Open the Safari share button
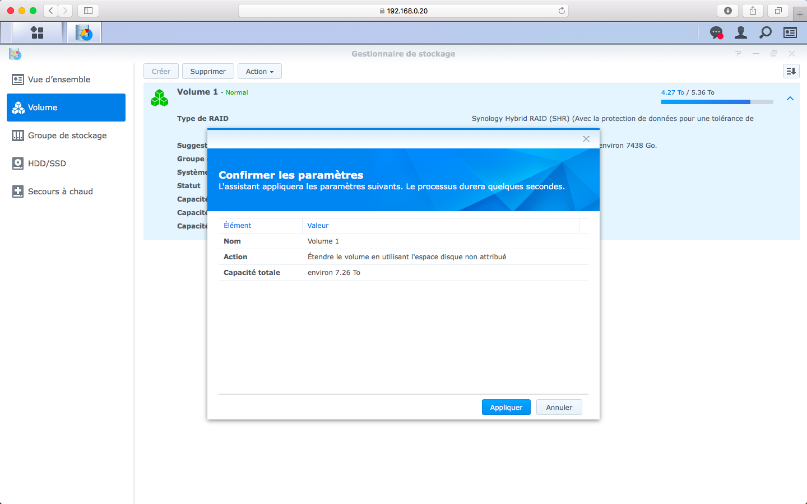807x504 pixels. pyautogui.click(x=753, y=11)
